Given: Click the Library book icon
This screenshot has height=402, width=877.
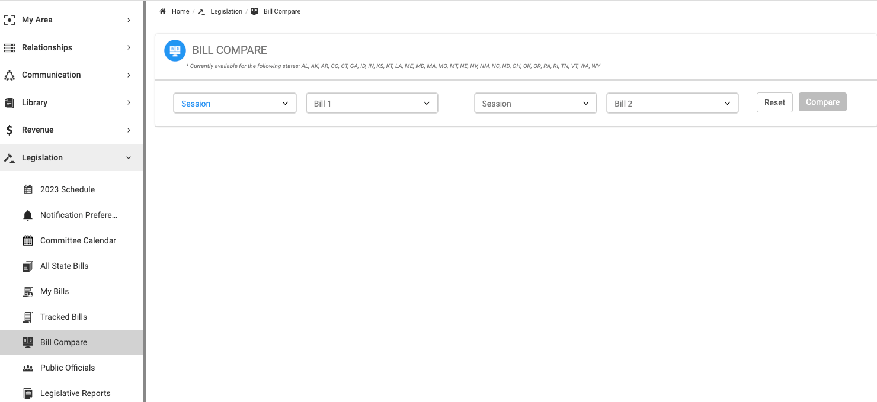Looking at the screenshot, I should pos(9,102).
